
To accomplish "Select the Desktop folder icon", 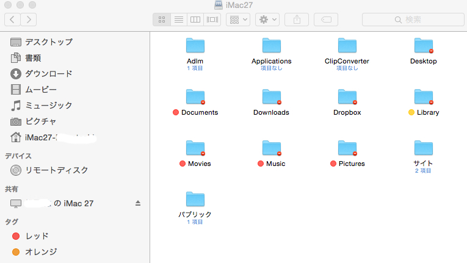I will 423,45.
